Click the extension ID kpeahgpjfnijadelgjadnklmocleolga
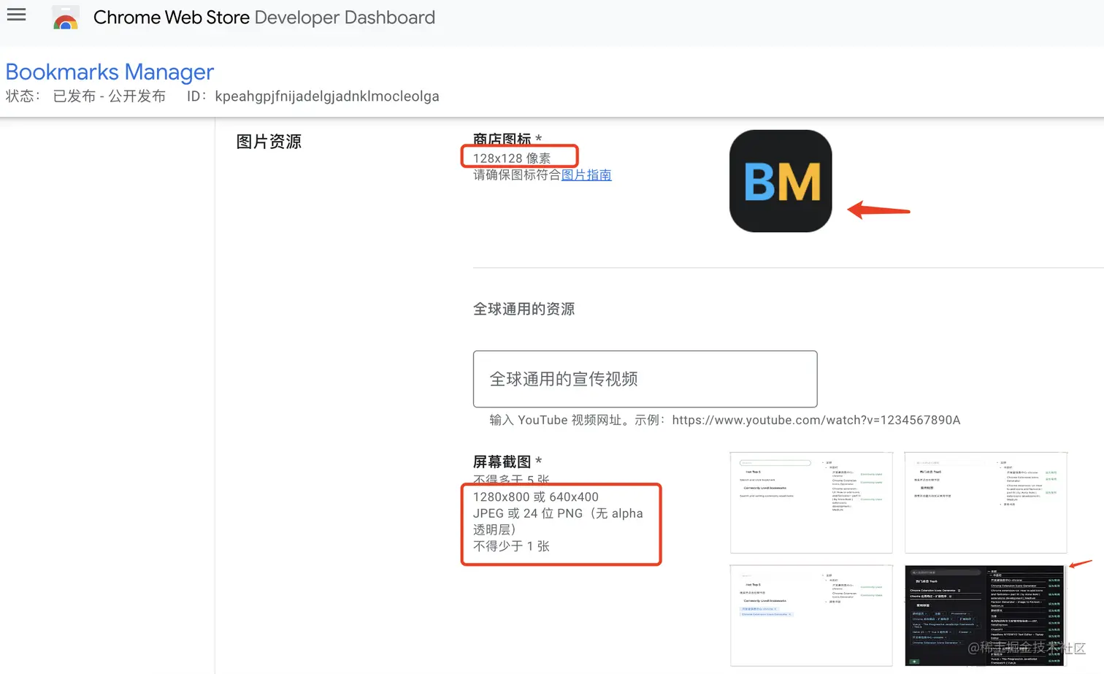Screen dimensions: 1104x674 pyautogui.click(x=327, y=96)
